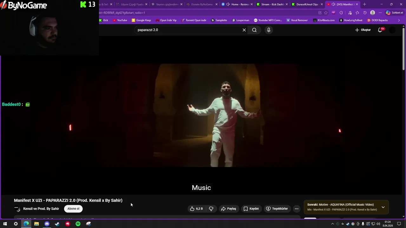The height and width of the screenshot is (228, 406).
Task: Subscribe with Abone ol button
Action: (x=73, y=209)
